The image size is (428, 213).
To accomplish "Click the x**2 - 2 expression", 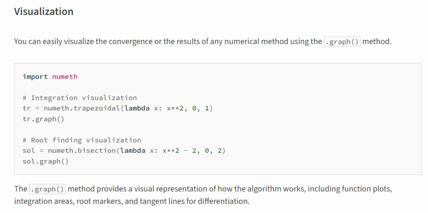I will [x=179, y=151].
